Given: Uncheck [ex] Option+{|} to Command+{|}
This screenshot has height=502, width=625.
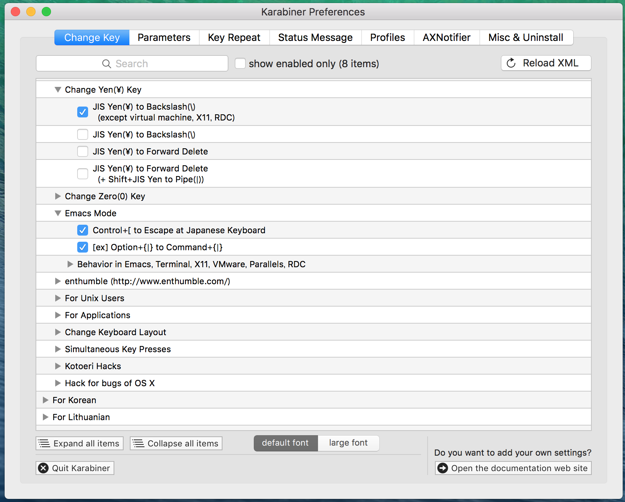Looking at the screenshot, I should tap(83, 247).
